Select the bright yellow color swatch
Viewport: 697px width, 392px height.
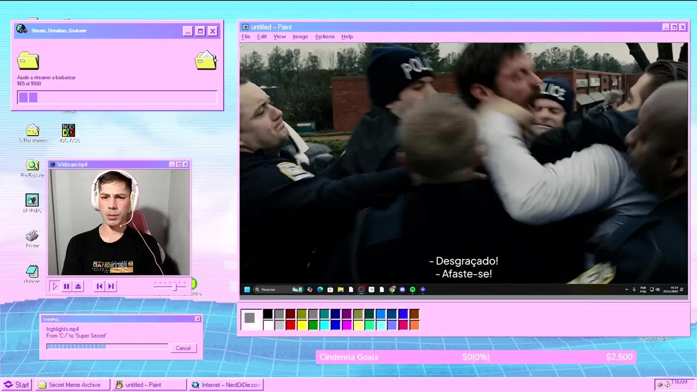click(302, 325)
